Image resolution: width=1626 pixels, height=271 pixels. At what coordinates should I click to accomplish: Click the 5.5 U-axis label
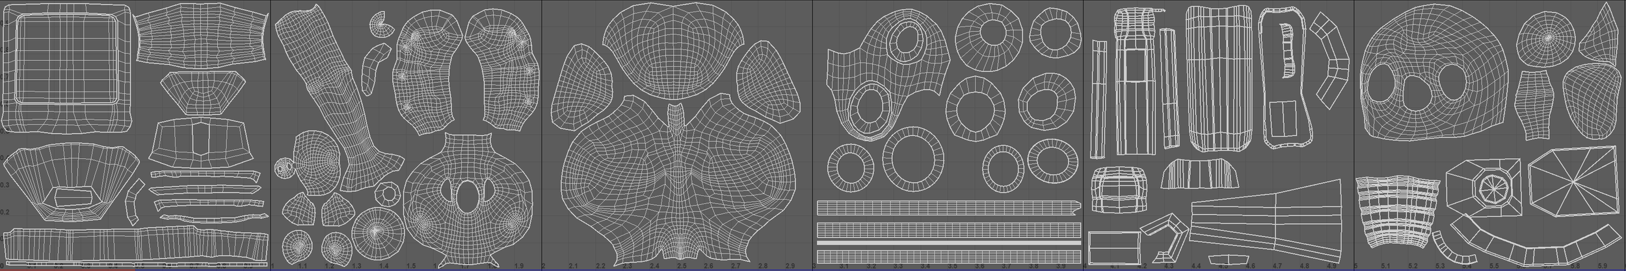click(1494, 266)
